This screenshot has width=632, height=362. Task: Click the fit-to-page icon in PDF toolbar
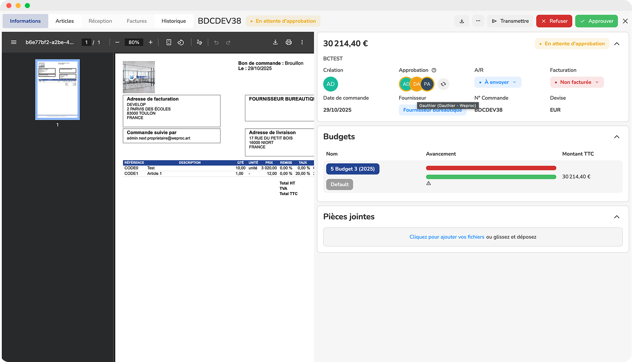(x=169, y=42)
